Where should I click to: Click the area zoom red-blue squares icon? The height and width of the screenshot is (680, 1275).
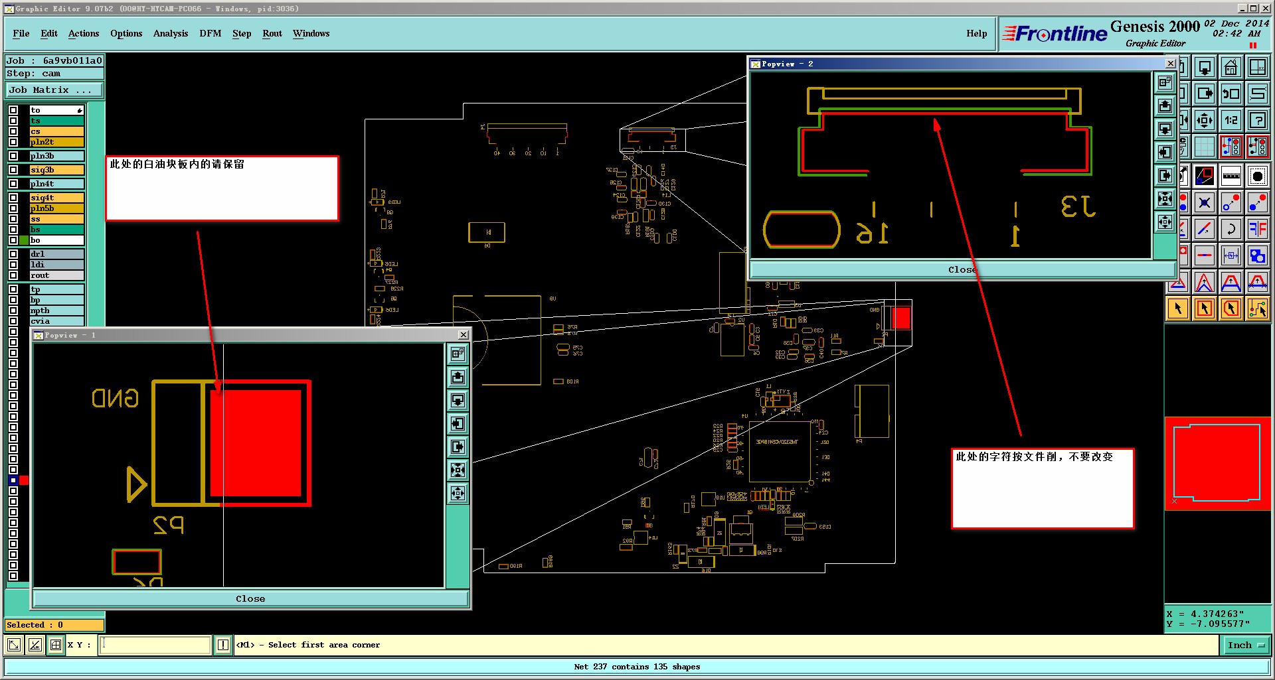[x=1205, y=176]
